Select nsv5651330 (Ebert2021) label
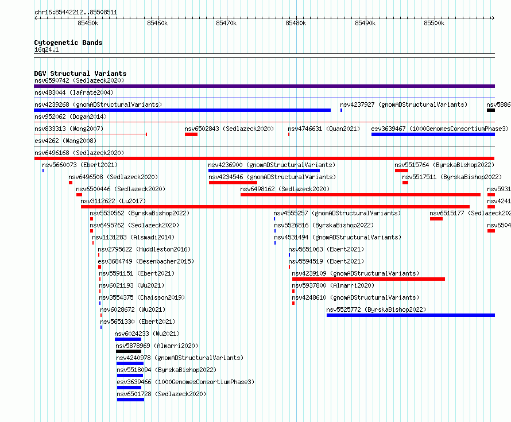 (x=138, y=322)
